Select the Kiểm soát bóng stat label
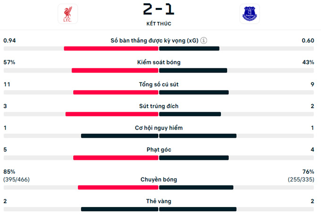 (159, 62)
